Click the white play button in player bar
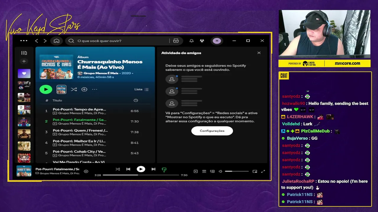The width and height of the screenshot is (378, 212). tap(141, 169)
